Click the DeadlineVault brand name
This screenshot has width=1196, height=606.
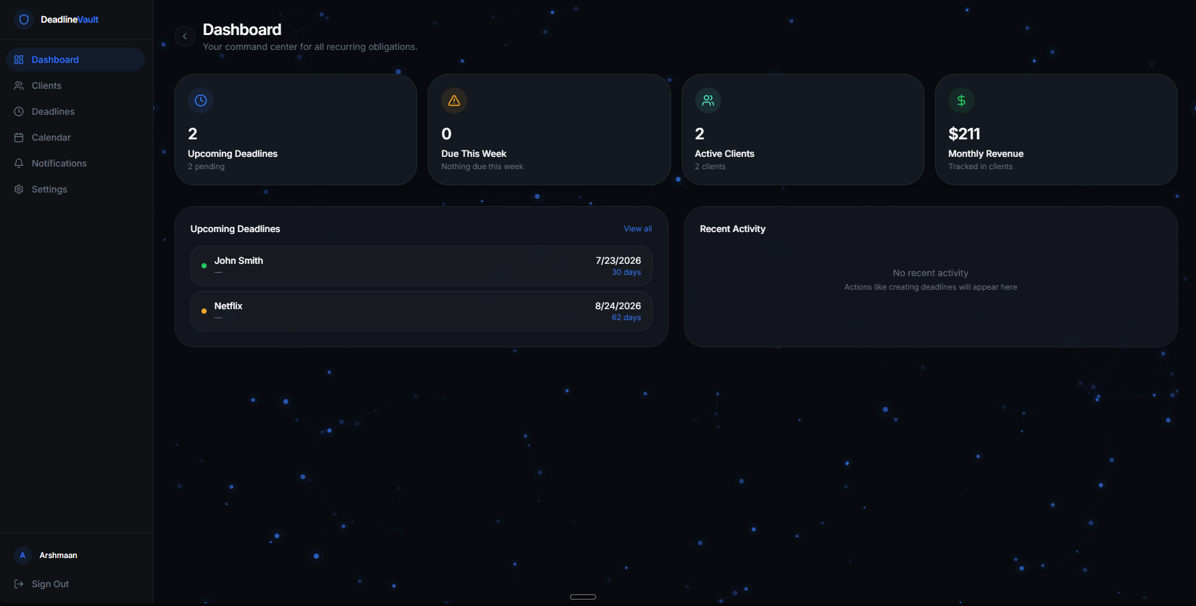(x=69, y=19)
